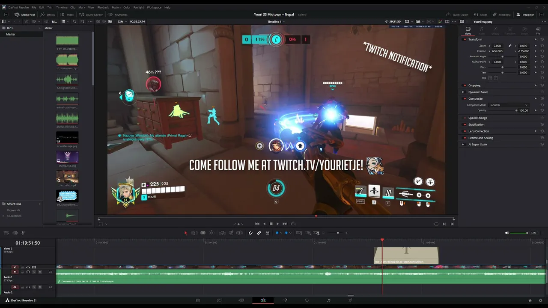Click the Quick Export button
The image size is (548, 308).
point(458,15)
